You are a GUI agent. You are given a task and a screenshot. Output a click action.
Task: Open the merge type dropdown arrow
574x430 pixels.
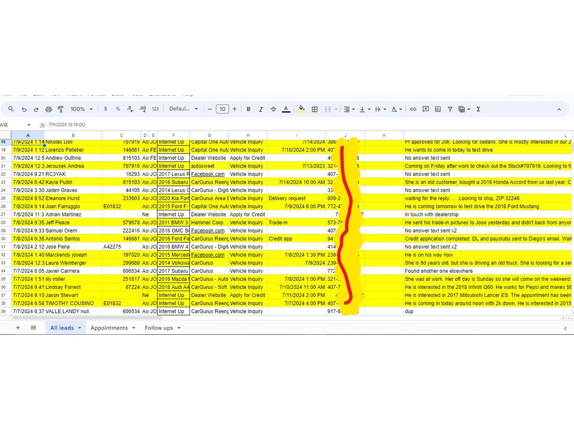[336, 109]
